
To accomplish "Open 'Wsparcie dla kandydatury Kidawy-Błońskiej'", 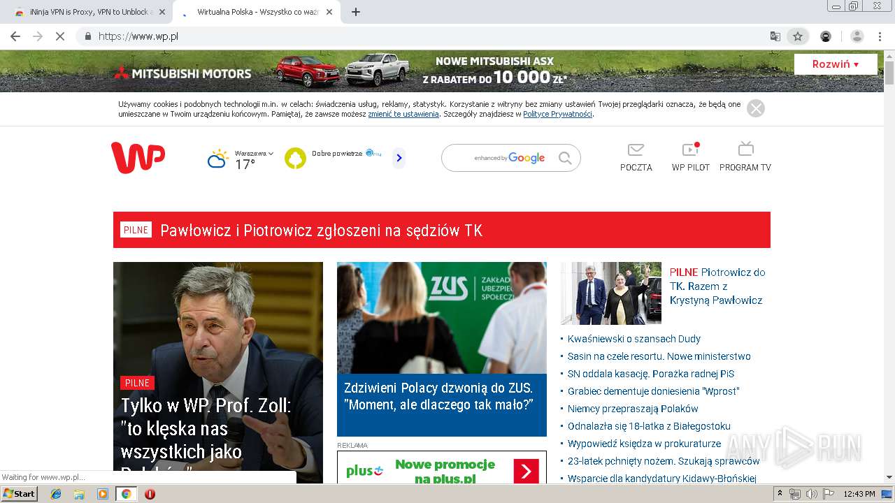I will tap(662, 479).
